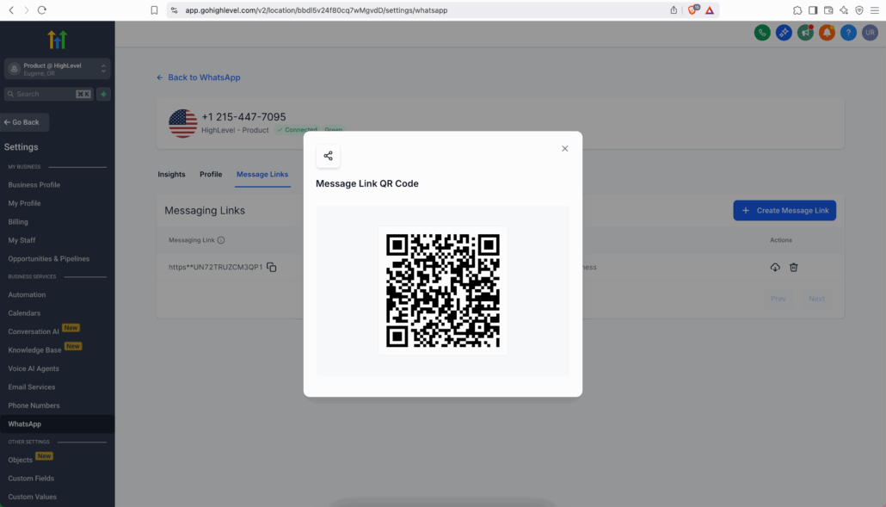Bookmark this page in the browser
The width and height of the screenshot is (886, 507).
[x=154, y=10]
